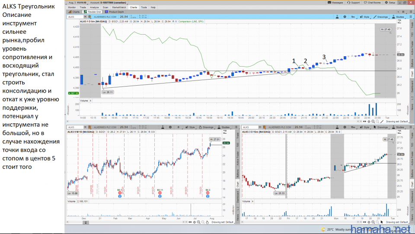This screenshot has width=415, height=234.
Task: Select the Flexible Grid sub-tab
Action: [x=91, y=12]
